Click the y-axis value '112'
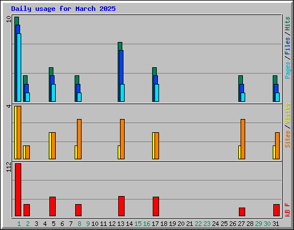 pos(9,167)
